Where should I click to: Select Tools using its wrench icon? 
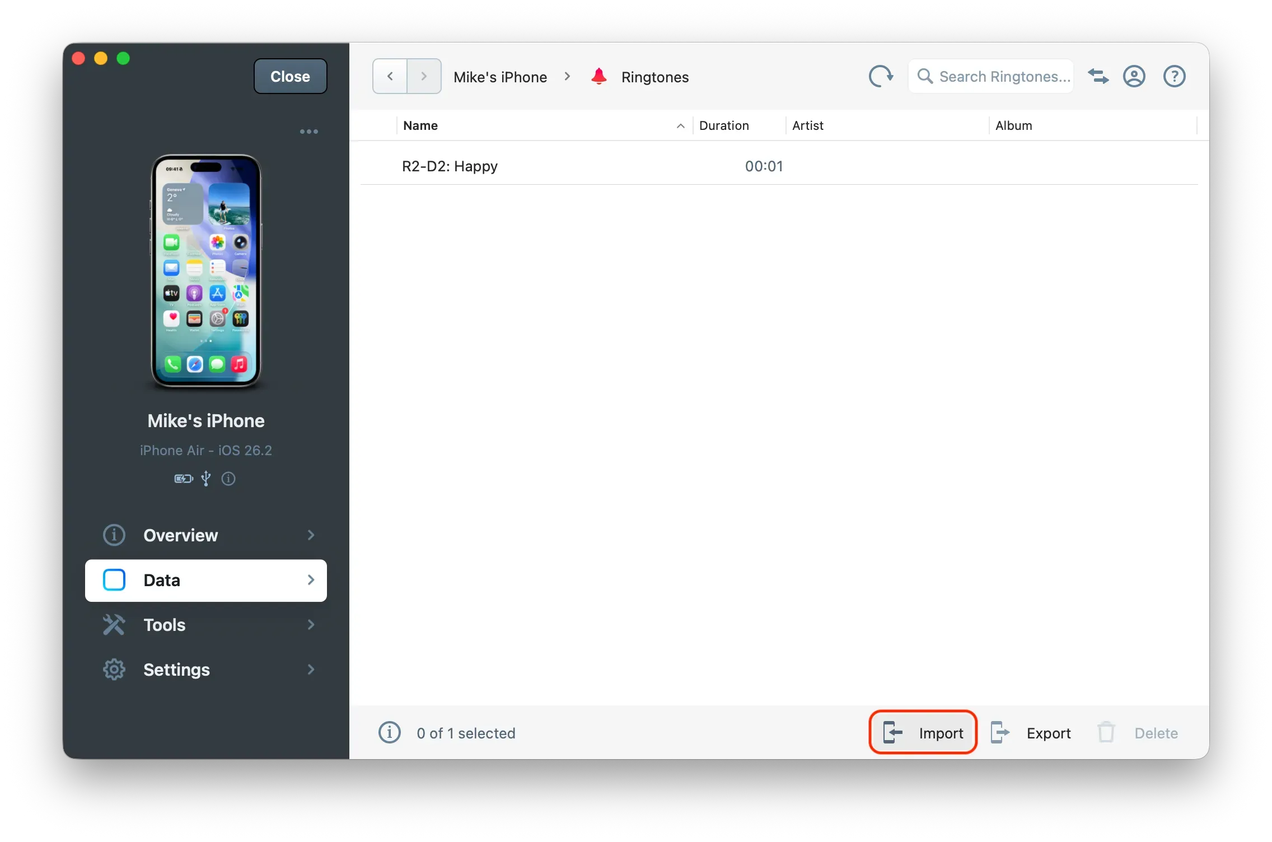[x=114, y=625]
